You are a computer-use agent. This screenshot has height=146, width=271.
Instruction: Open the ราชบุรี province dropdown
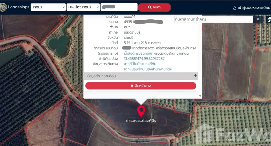pyautogui.click(x=48, y=7)
